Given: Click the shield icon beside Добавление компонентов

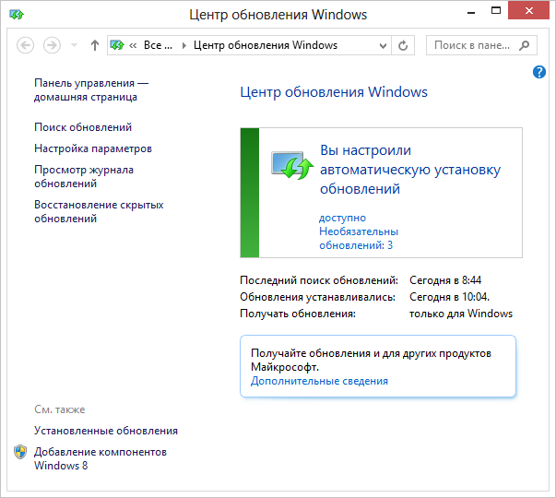Looking at the screenshot, I should click(x=20, y=452).
